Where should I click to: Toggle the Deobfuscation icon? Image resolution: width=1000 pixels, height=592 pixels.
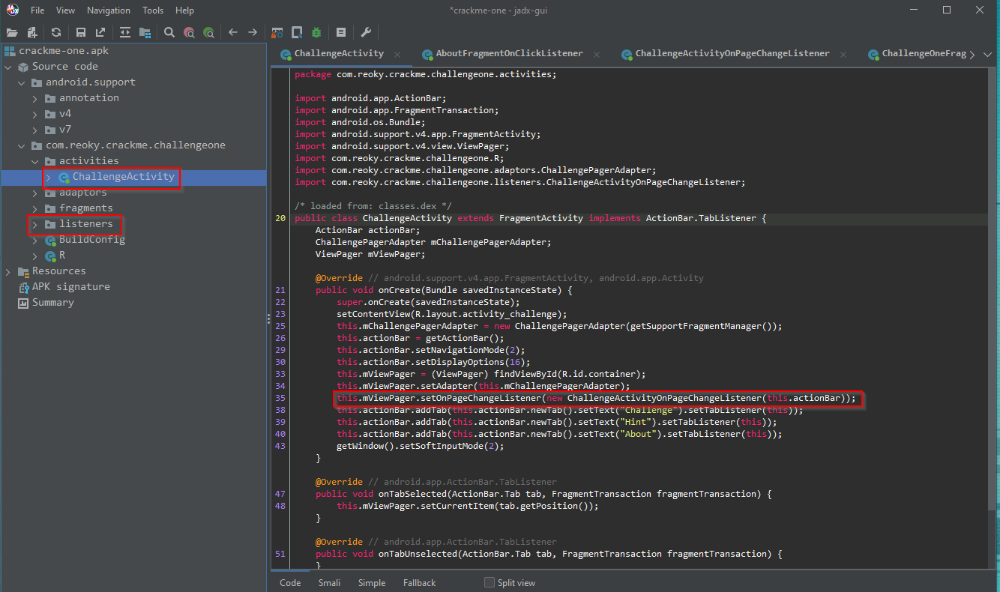[277, 32]
